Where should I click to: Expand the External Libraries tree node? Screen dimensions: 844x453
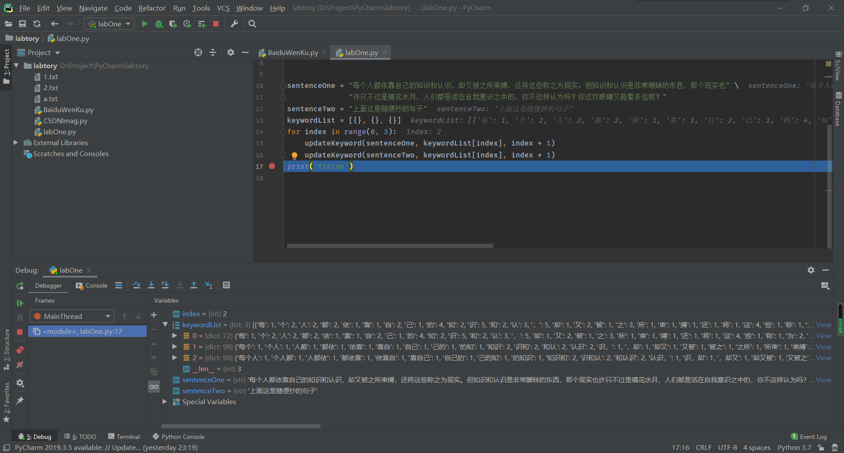[16, 142]
